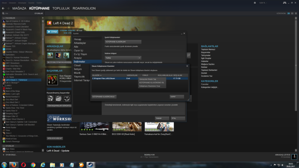Switch to detail view icon
Viewport: 299px width, 168px height.
click(x=288, y=13)
